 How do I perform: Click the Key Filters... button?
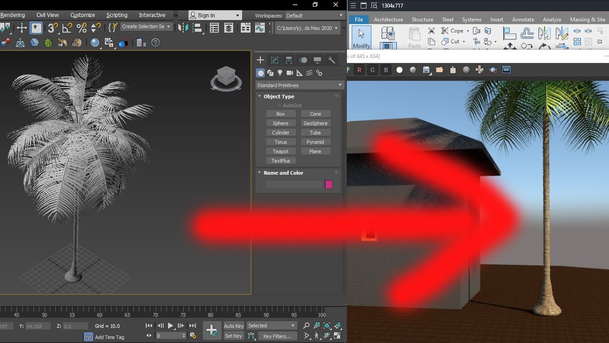click(x=277, y=336)
